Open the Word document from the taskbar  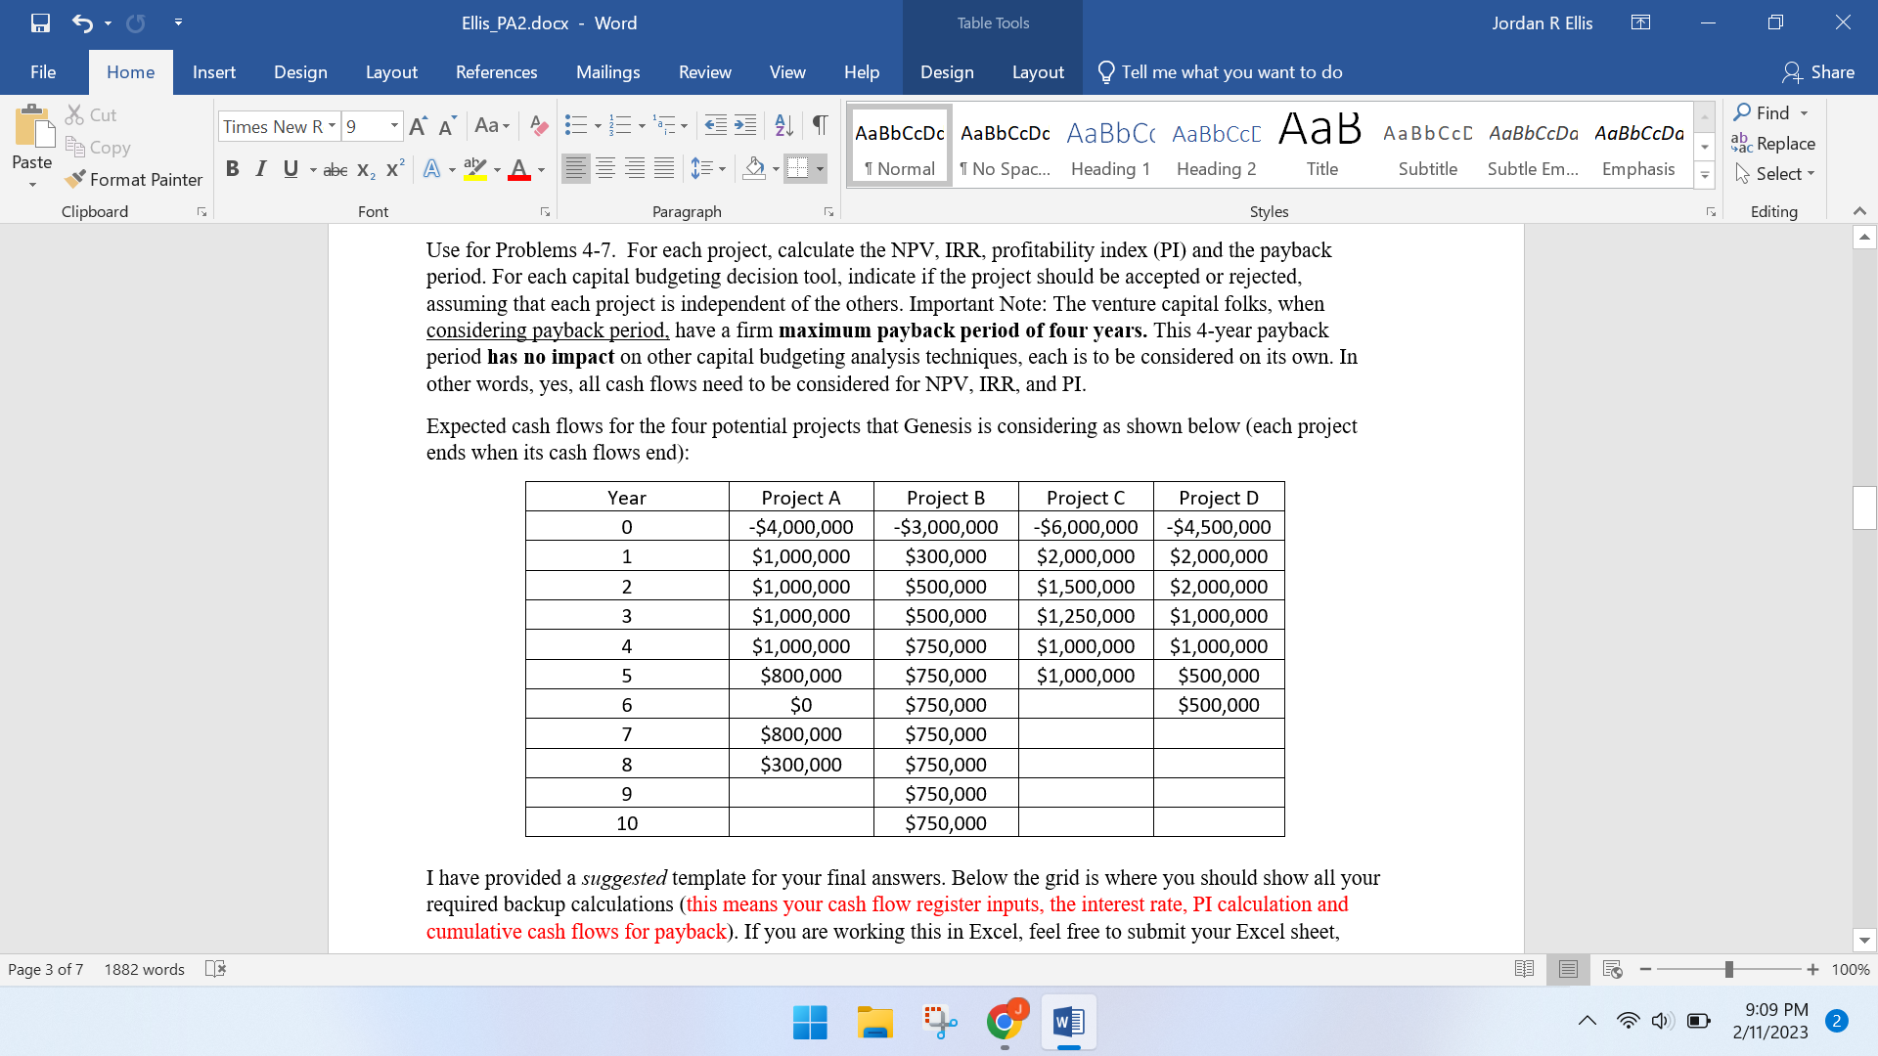(1068, 1022)
